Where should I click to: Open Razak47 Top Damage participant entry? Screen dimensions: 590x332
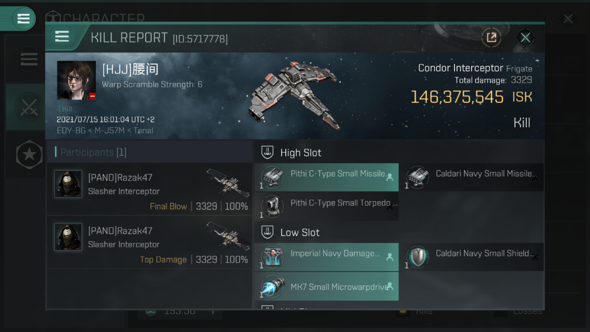[150, 242]
